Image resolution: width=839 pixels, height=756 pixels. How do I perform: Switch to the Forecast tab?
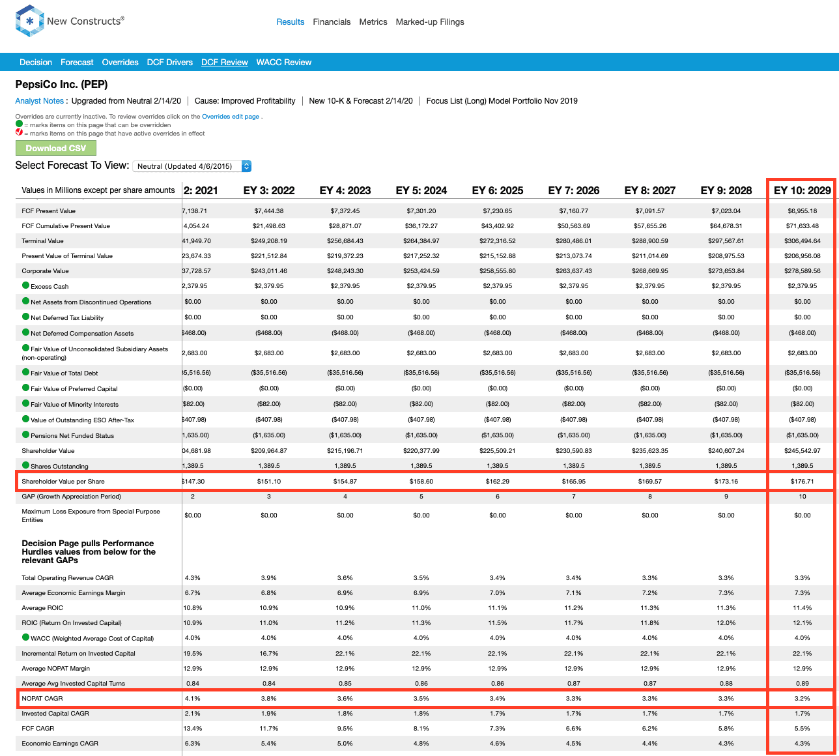tap(77, 62)
